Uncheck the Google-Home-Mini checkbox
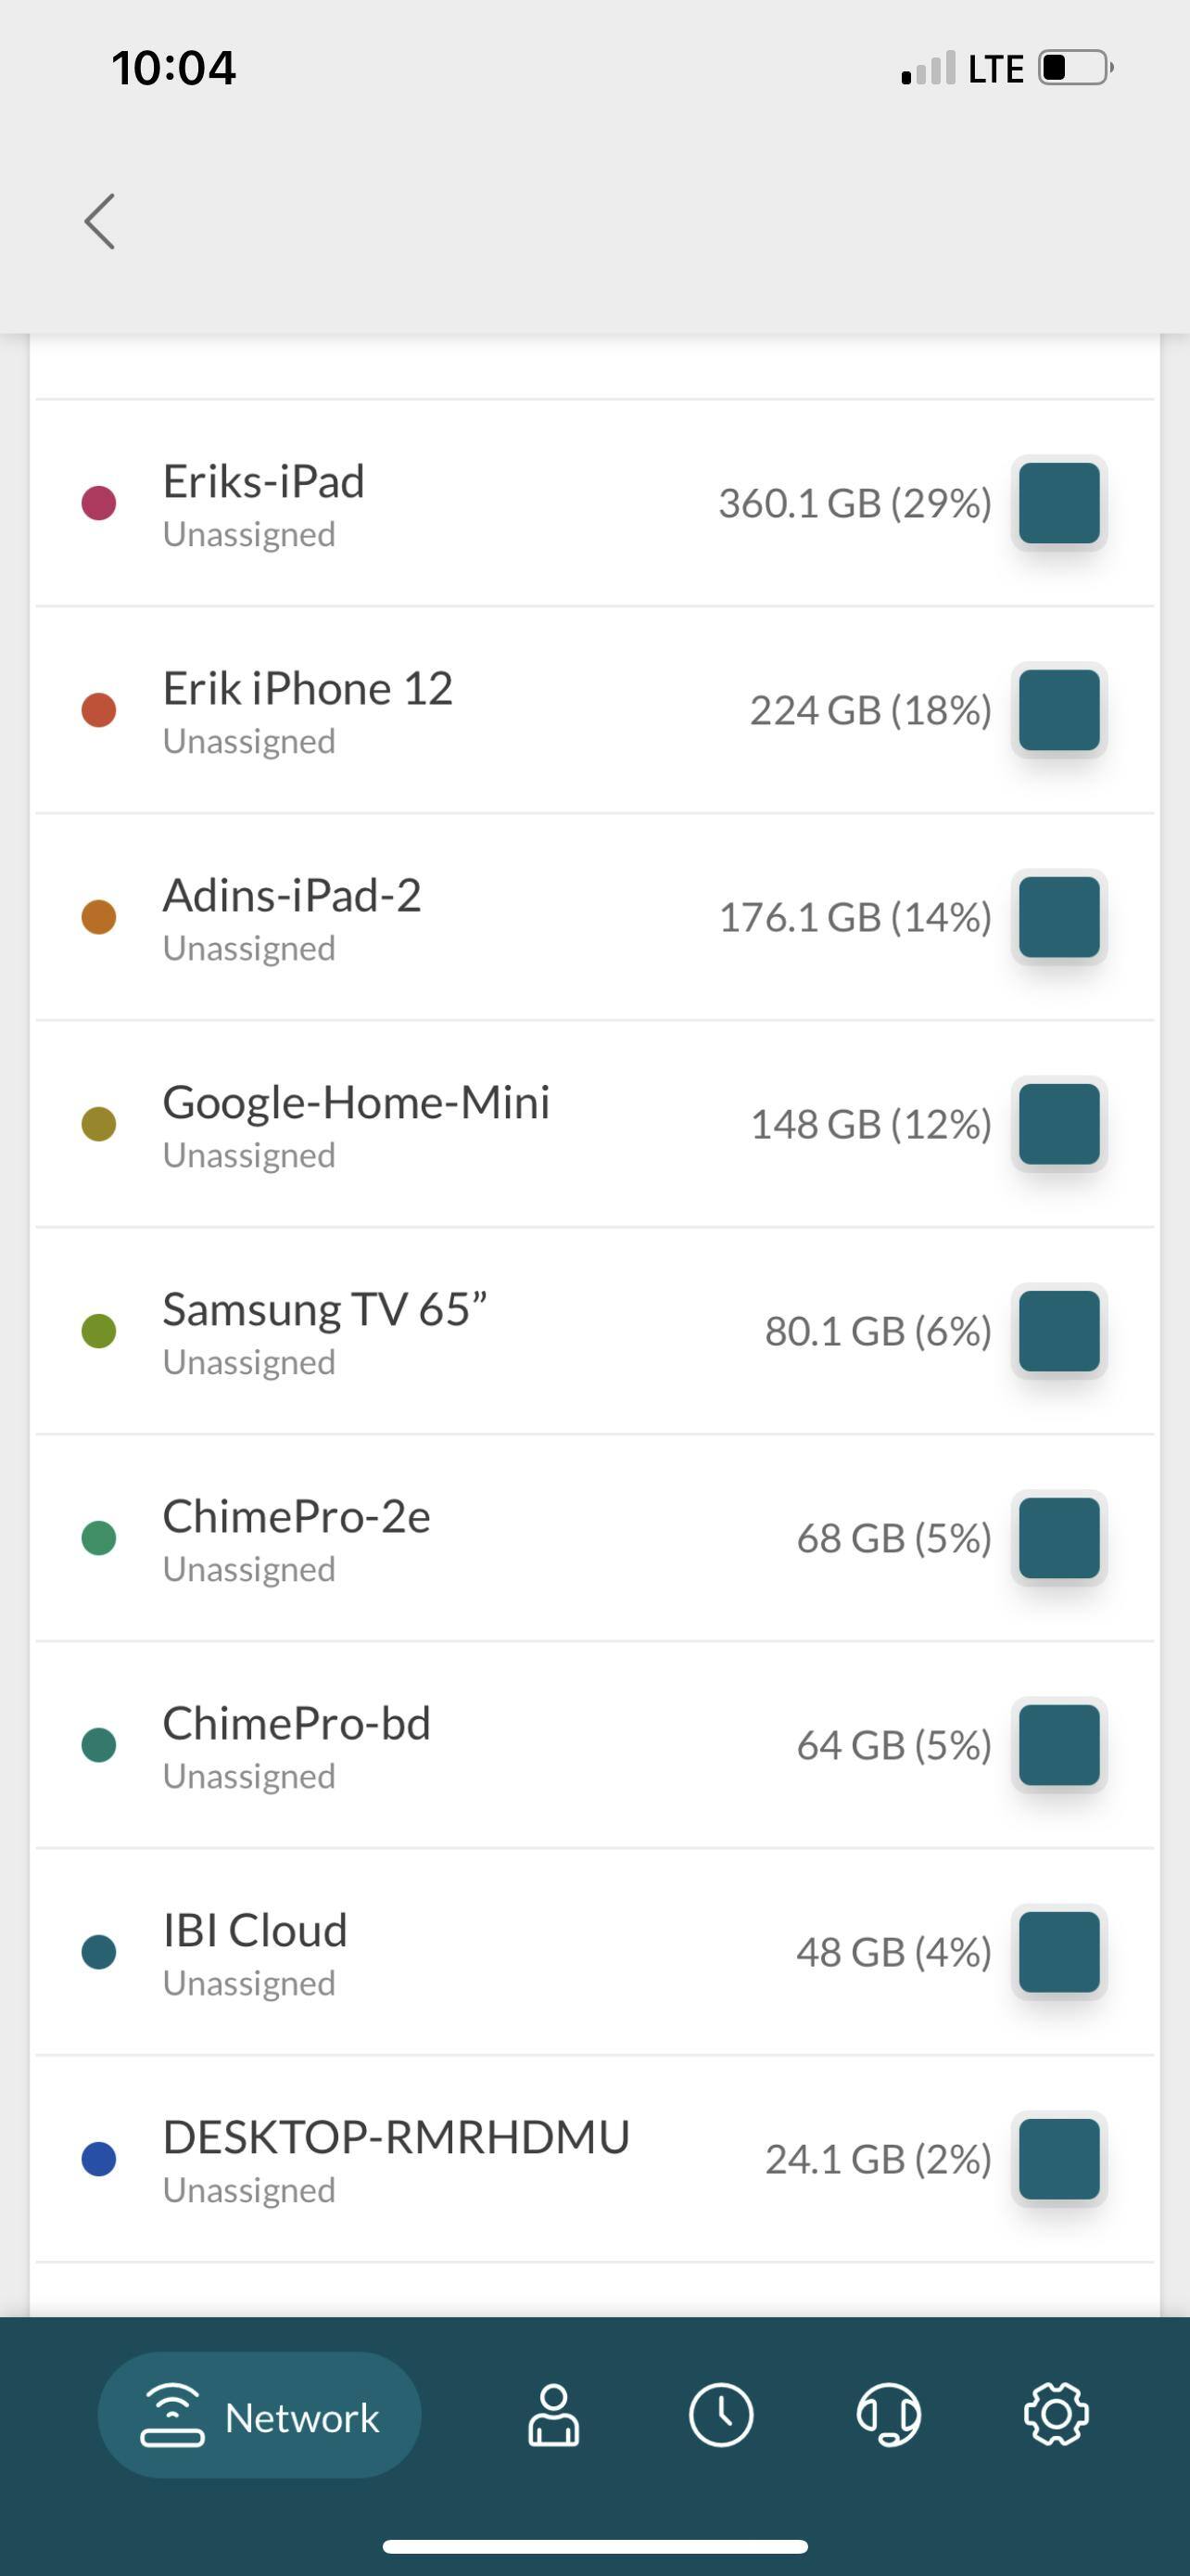Screen dimensions: 1190x2576 click(1059, 1124)
